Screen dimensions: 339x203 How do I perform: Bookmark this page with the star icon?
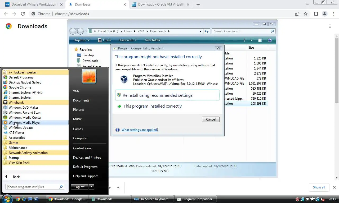tap(306, 14)
